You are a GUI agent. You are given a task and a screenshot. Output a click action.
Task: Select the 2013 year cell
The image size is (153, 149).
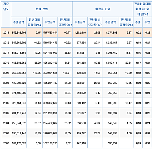click(6, 33)
